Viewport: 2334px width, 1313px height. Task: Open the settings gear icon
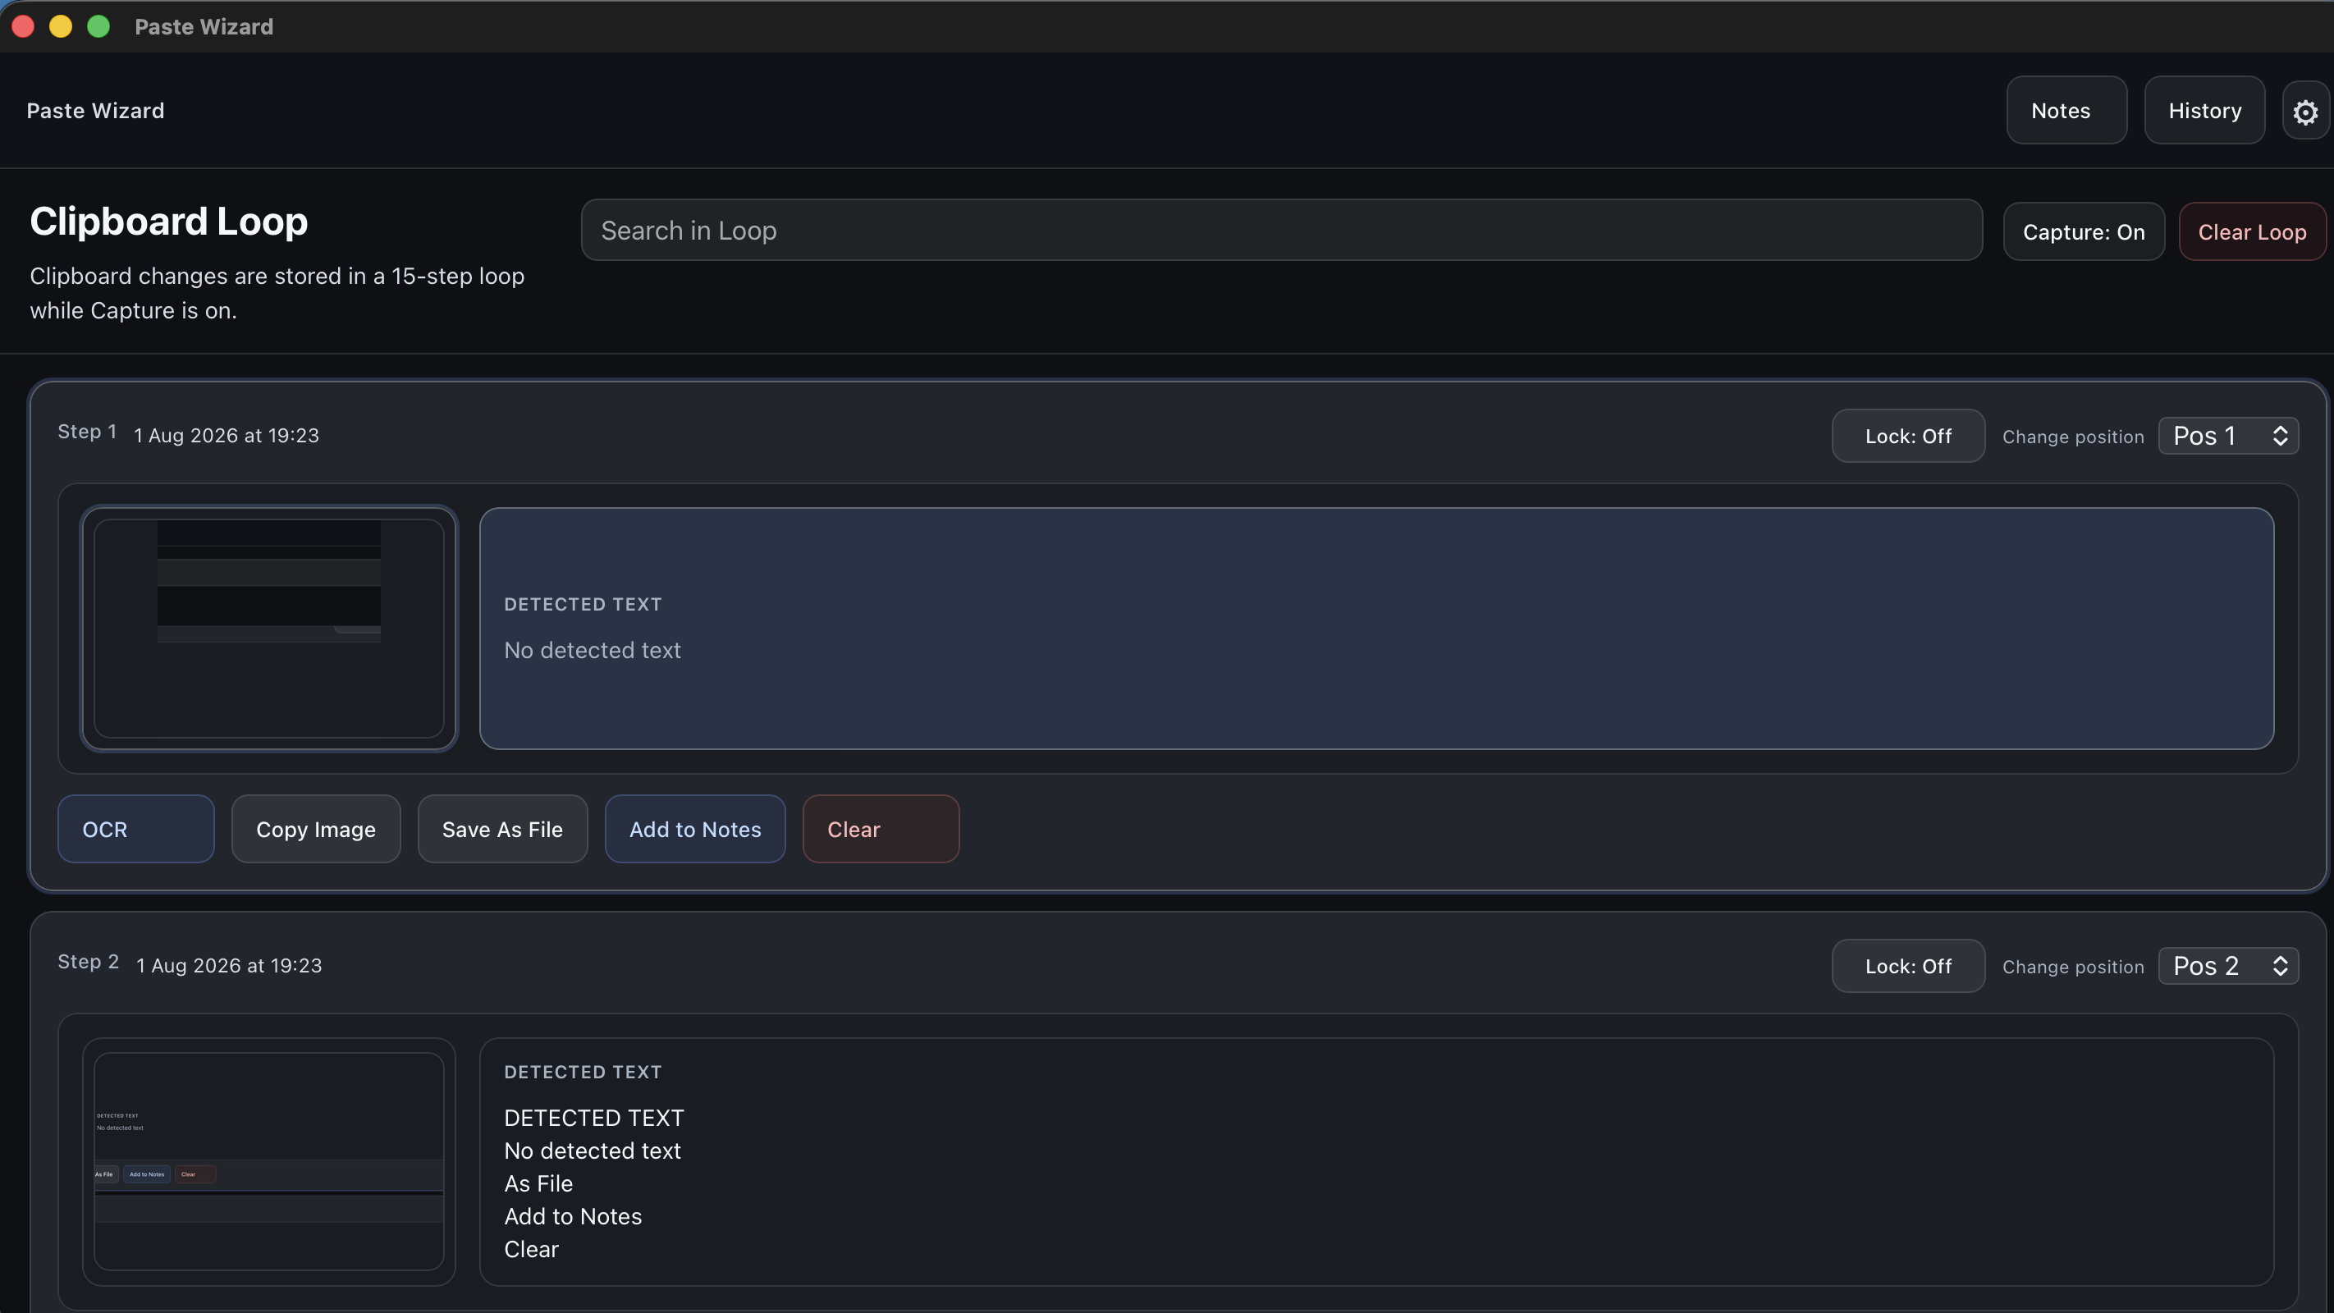(2305, 111)
